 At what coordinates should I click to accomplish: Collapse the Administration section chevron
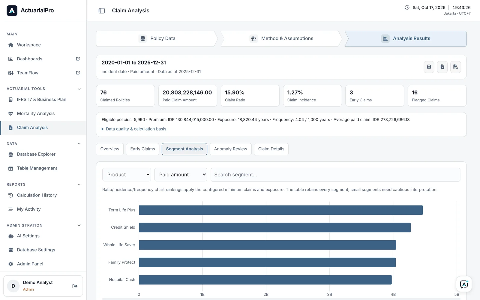79,225
